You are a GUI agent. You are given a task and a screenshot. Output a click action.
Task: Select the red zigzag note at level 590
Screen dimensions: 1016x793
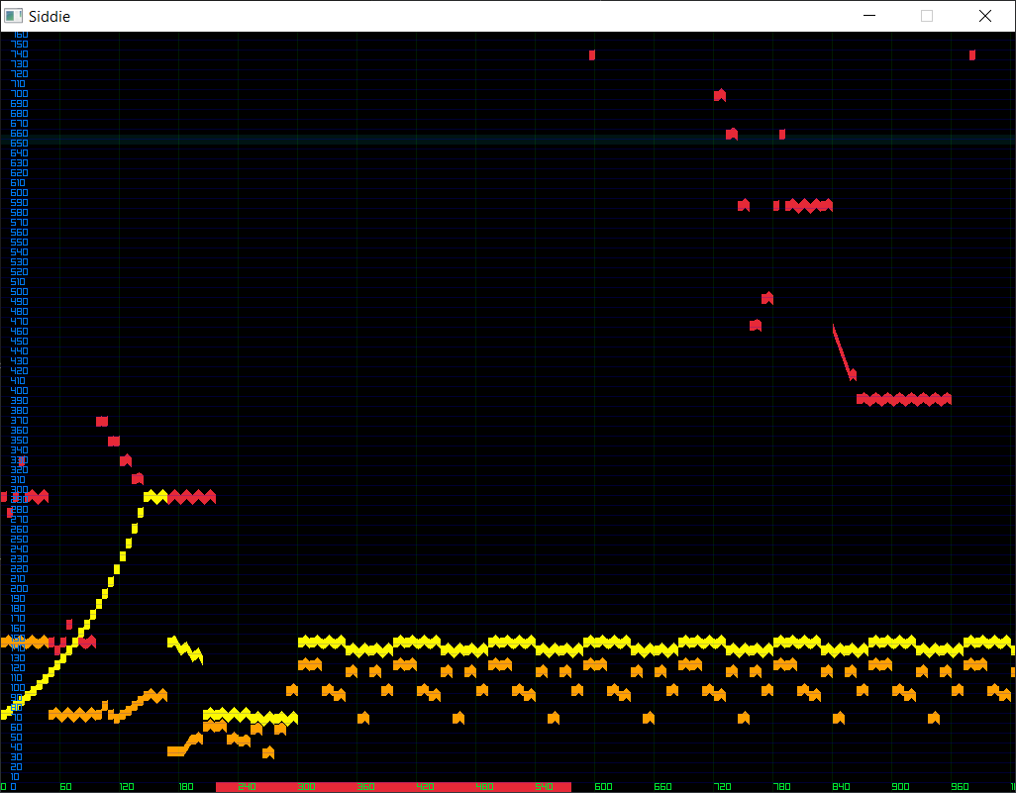tap(809, 205)
